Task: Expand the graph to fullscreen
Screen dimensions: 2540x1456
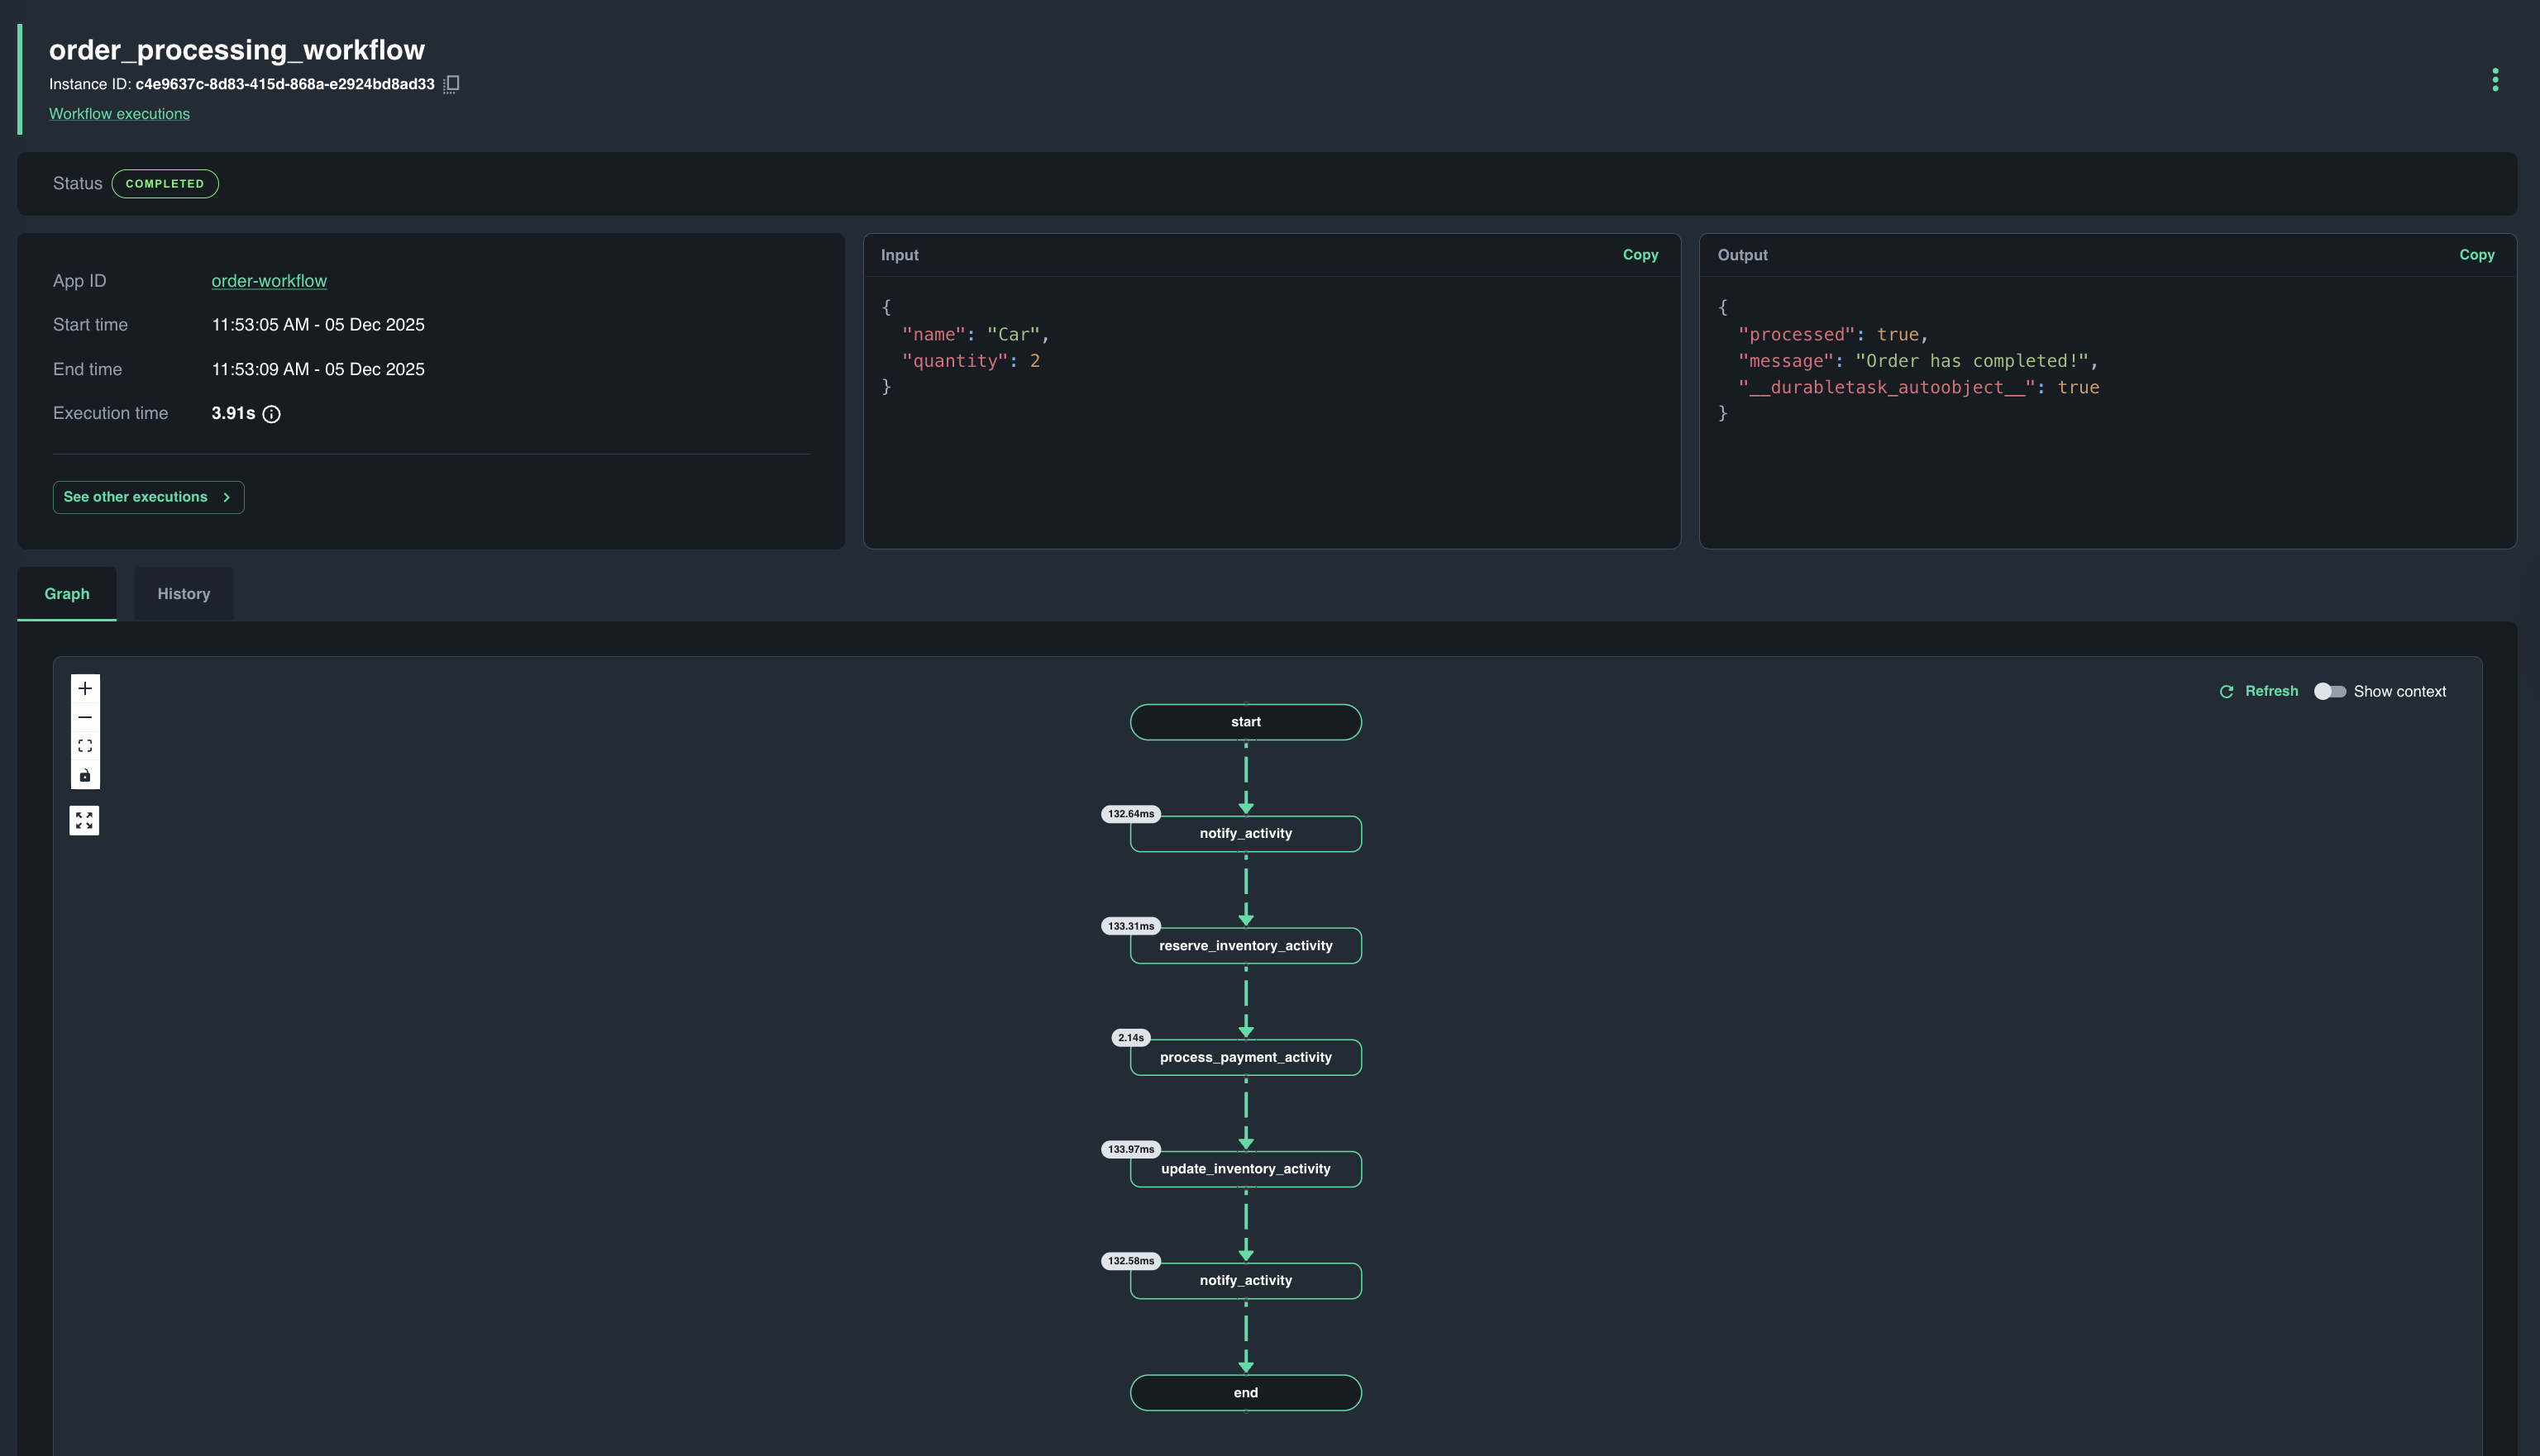Action: tap(85, 820)
